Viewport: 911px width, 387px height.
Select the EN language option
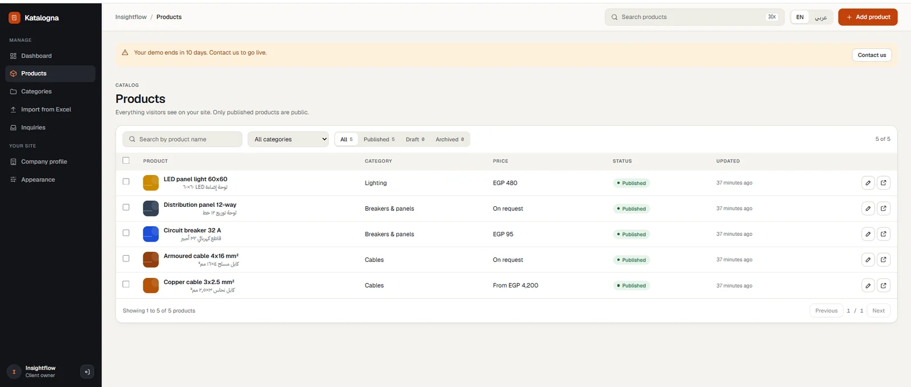pyautogui.click(x=800, y=17)
